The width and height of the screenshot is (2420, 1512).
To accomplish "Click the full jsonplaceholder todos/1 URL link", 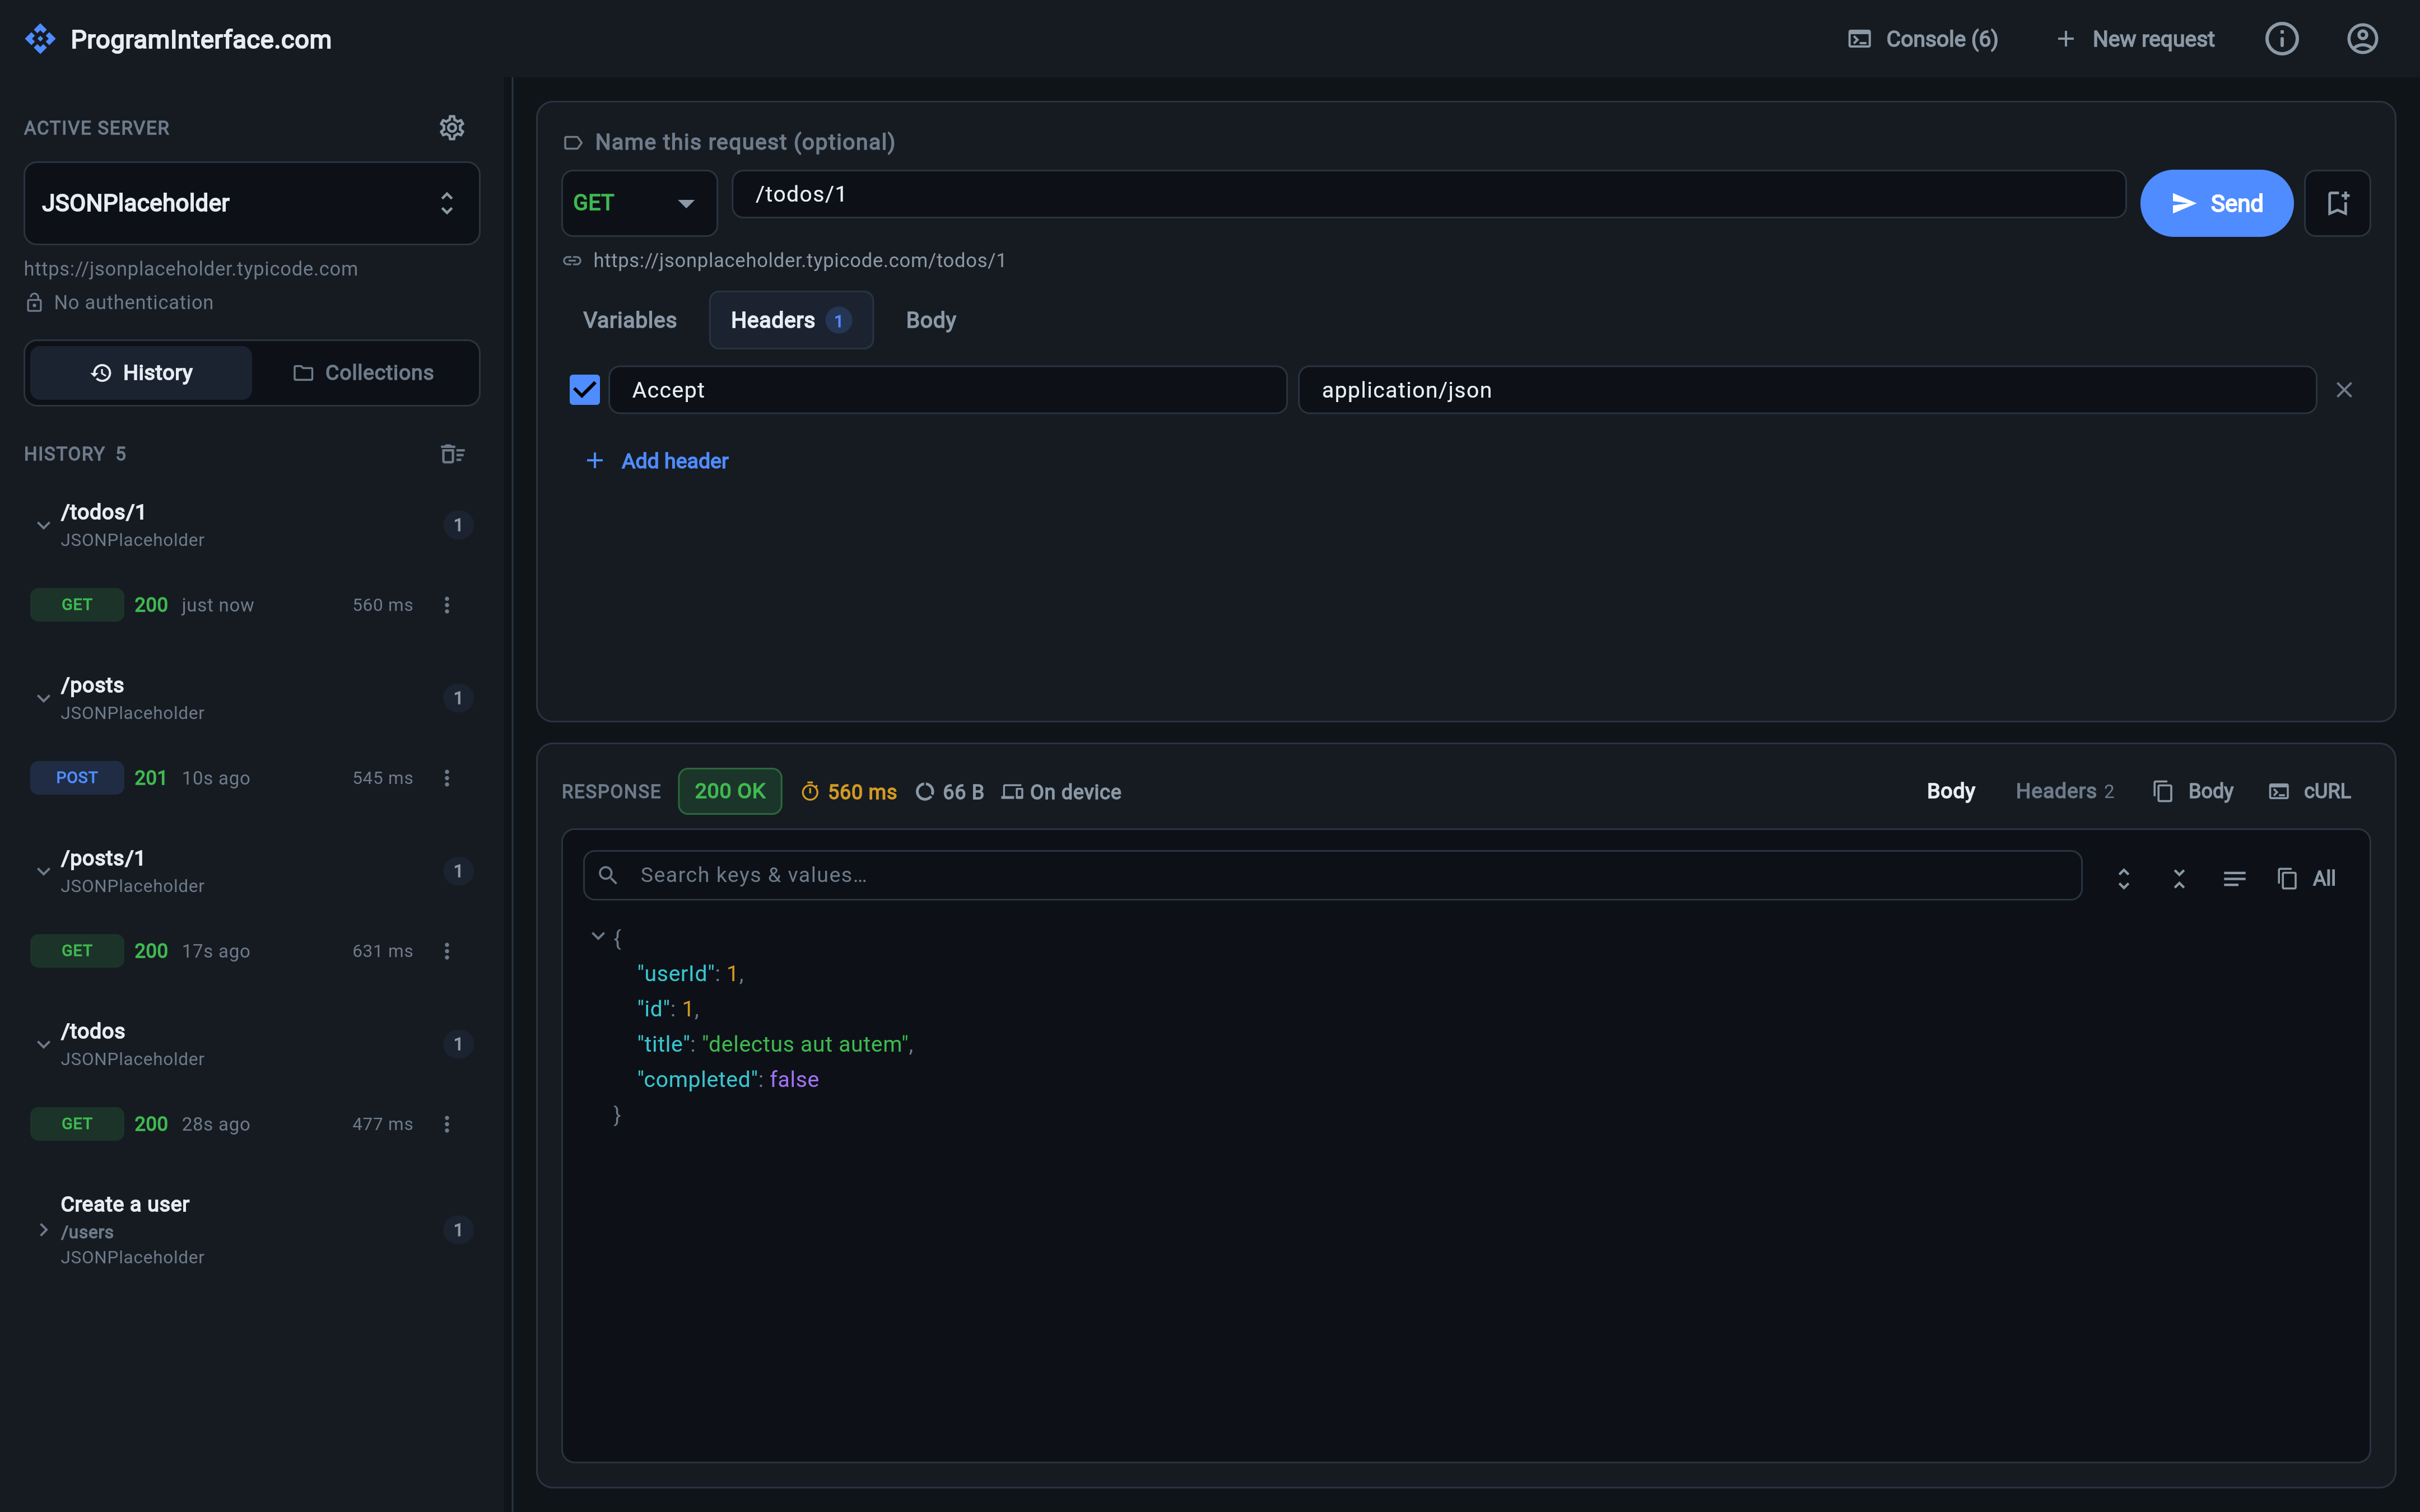I will click(x=799, y=260).
